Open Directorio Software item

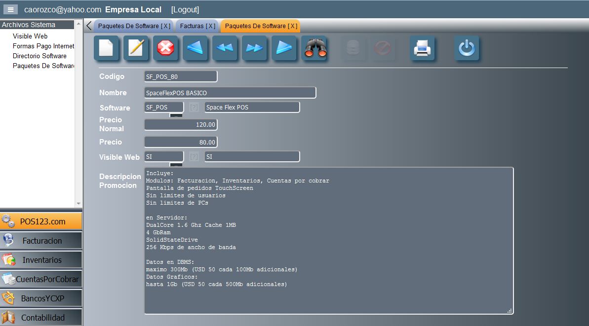click(x=39, y=56)
